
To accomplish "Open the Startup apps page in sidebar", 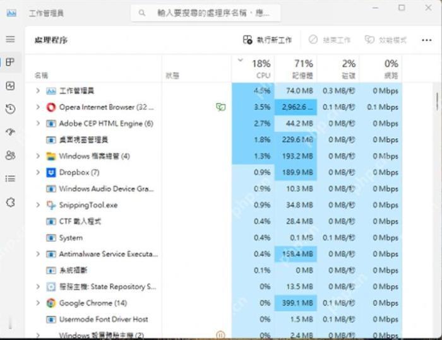I will (x=11, y=132).
